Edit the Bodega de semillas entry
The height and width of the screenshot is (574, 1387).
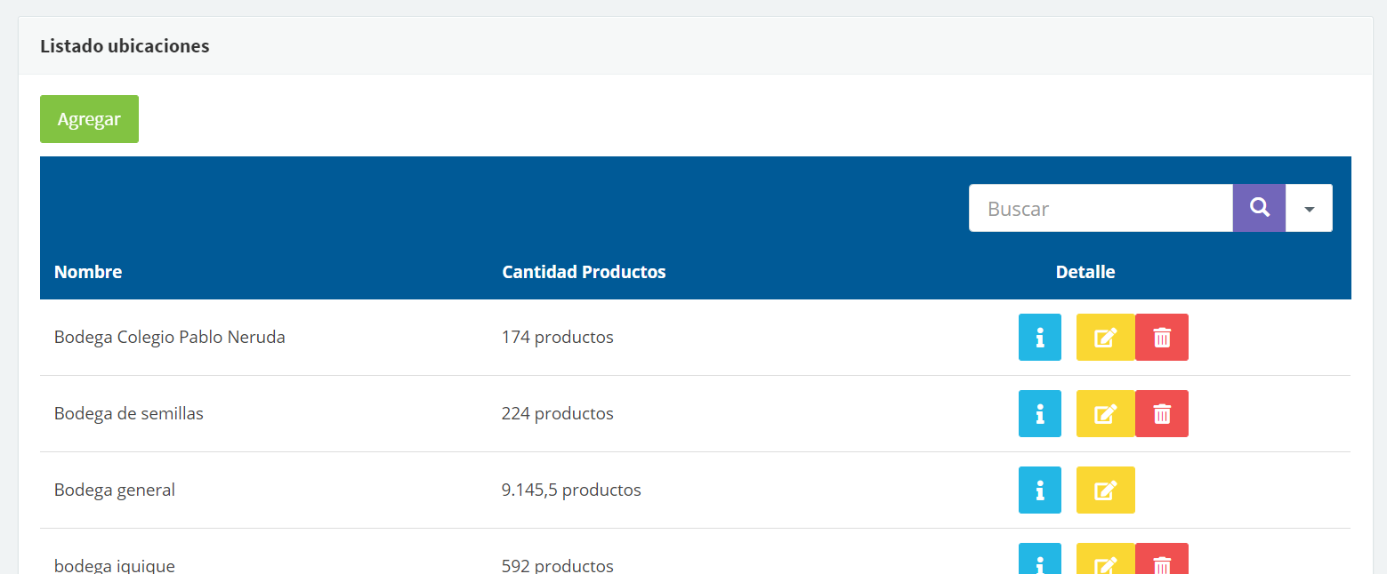(1105, 414)
